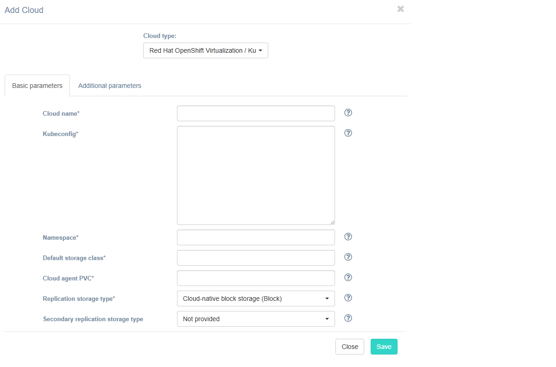The image size is (556, 367).
Task: Click the 'Default storage class*' label
Action: point(74,258)
